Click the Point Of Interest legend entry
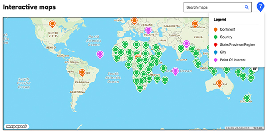The image size is (267, 133). 230,60
